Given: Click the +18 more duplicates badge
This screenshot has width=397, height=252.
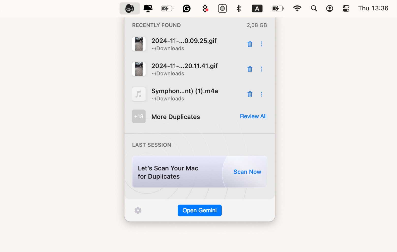Looking at the screenshot, I should (139, 116).
